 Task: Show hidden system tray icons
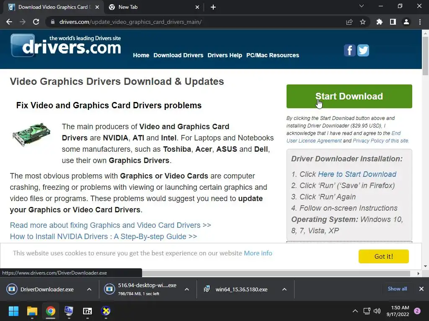(x=355, y=311)
